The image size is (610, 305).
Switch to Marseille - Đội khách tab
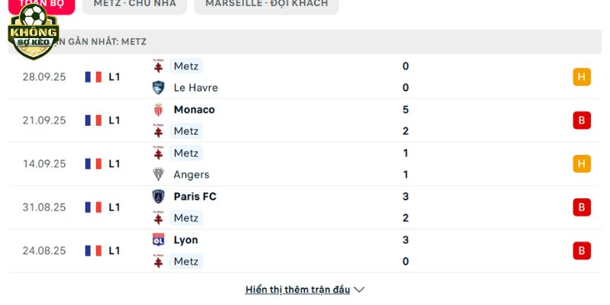tap(266, 4)
